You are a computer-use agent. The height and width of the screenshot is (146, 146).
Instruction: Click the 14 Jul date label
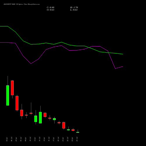pyautogui.click(x=40, y=139)
